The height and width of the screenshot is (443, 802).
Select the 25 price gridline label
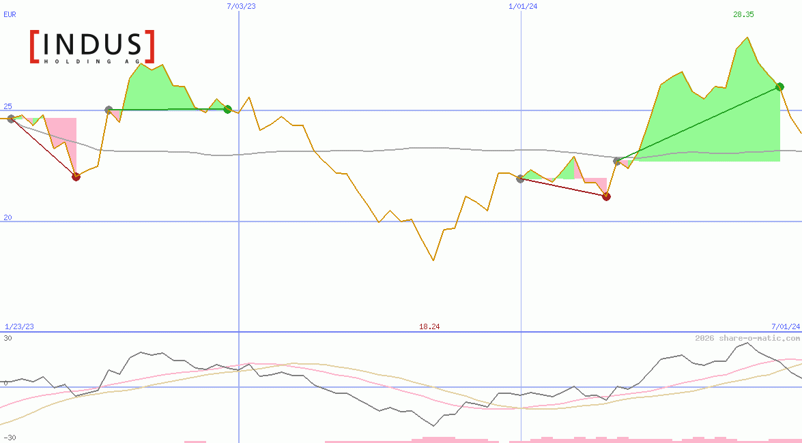click(x=6, y=106)
